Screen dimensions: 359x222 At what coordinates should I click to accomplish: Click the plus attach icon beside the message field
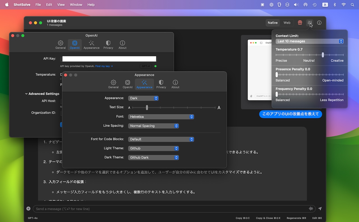tap(28, 209)
